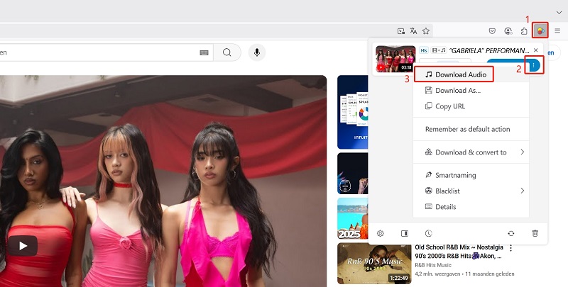Click the 4,2 mln. weergaven view count text

[437, 274]
